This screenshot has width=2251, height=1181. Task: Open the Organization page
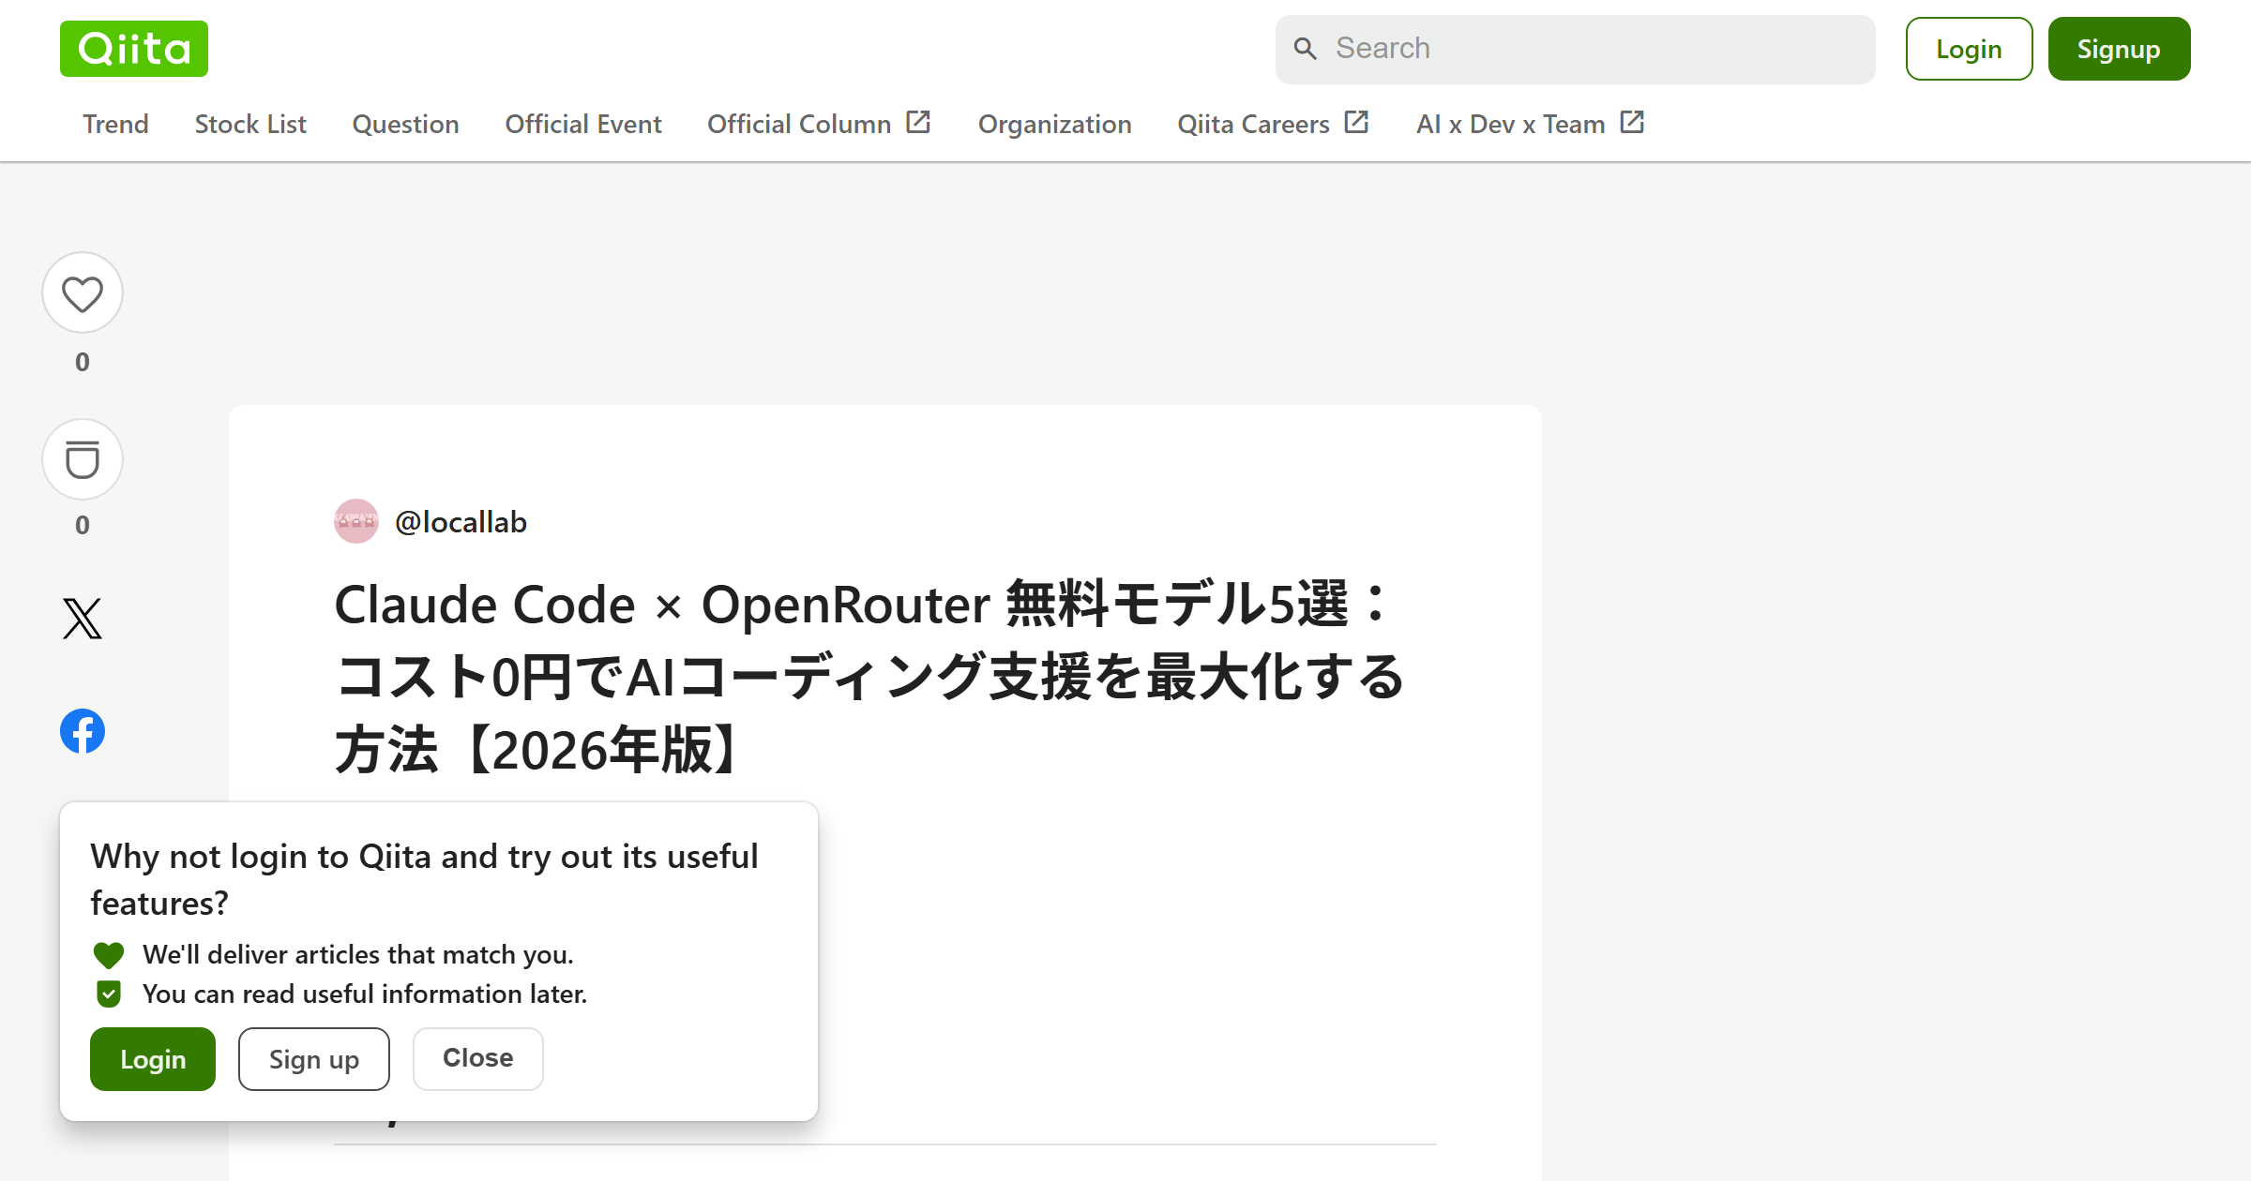[1054, 124]
